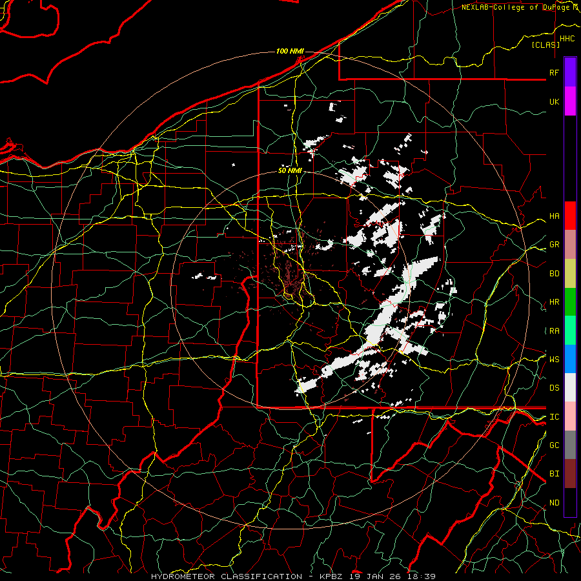The width and height of the screenshot is (581, 581).
Task: Click the DS legend label
Action: pyautogui.click(x=555, y=388)
